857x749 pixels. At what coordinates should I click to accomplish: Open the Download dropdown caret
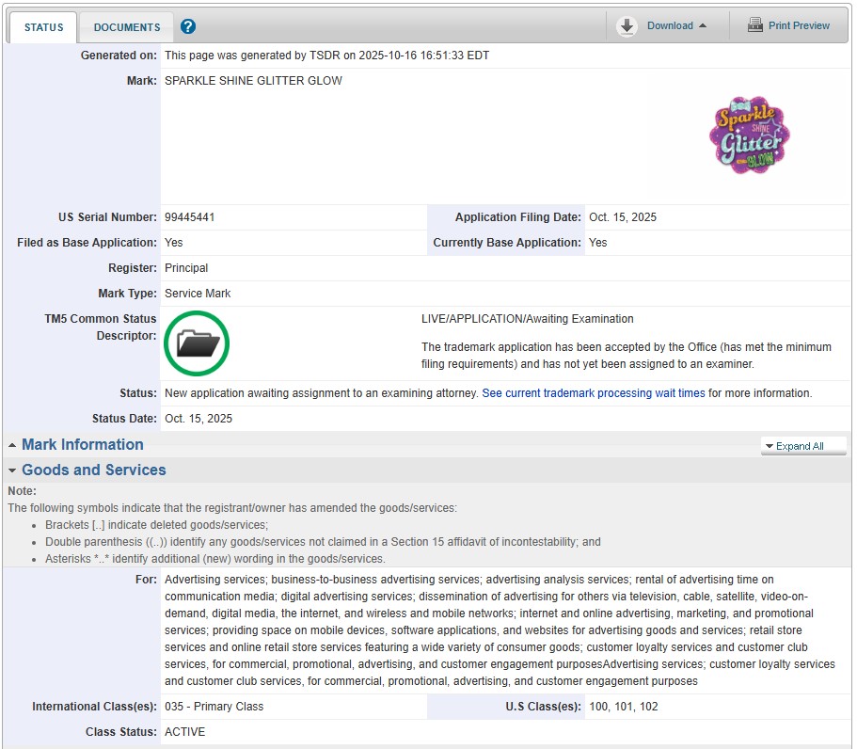click(x=703, y=26)
